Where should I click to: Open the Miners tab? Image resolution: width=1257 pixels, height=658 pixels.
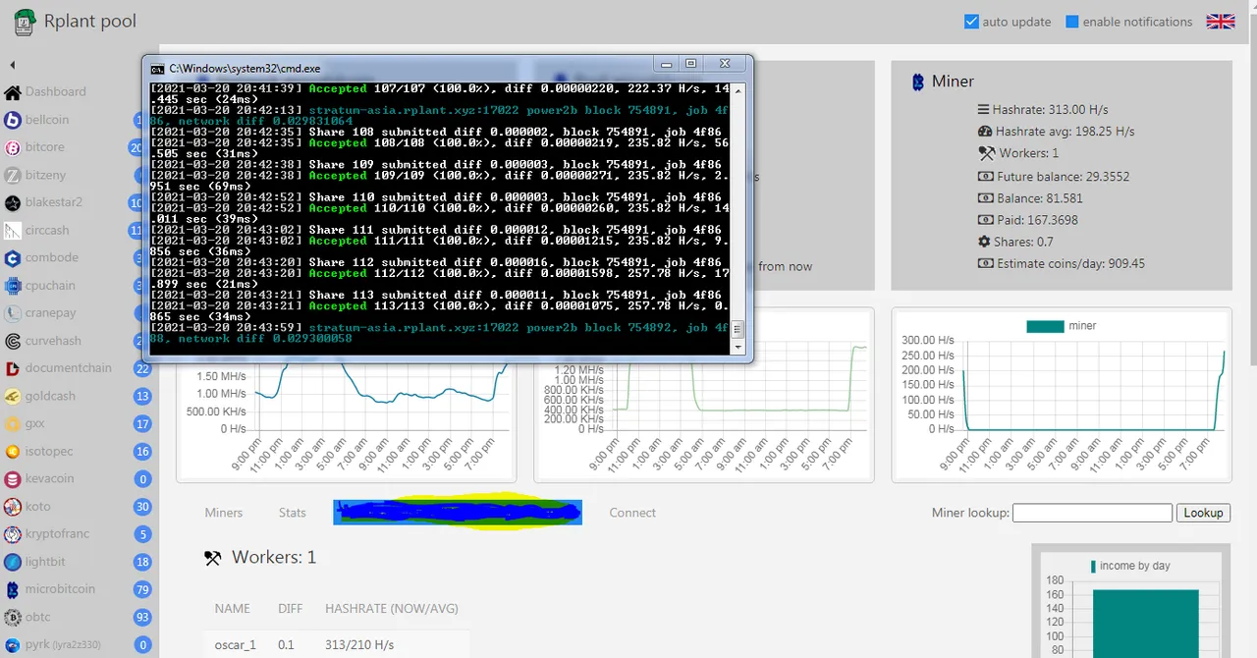click(x=224, y=513)
